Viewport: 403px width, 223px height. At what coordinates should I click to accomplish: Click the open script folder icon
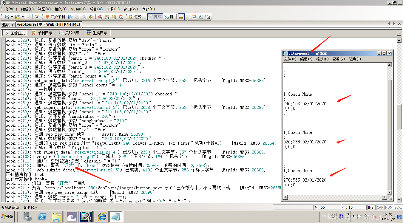(17, 17)
